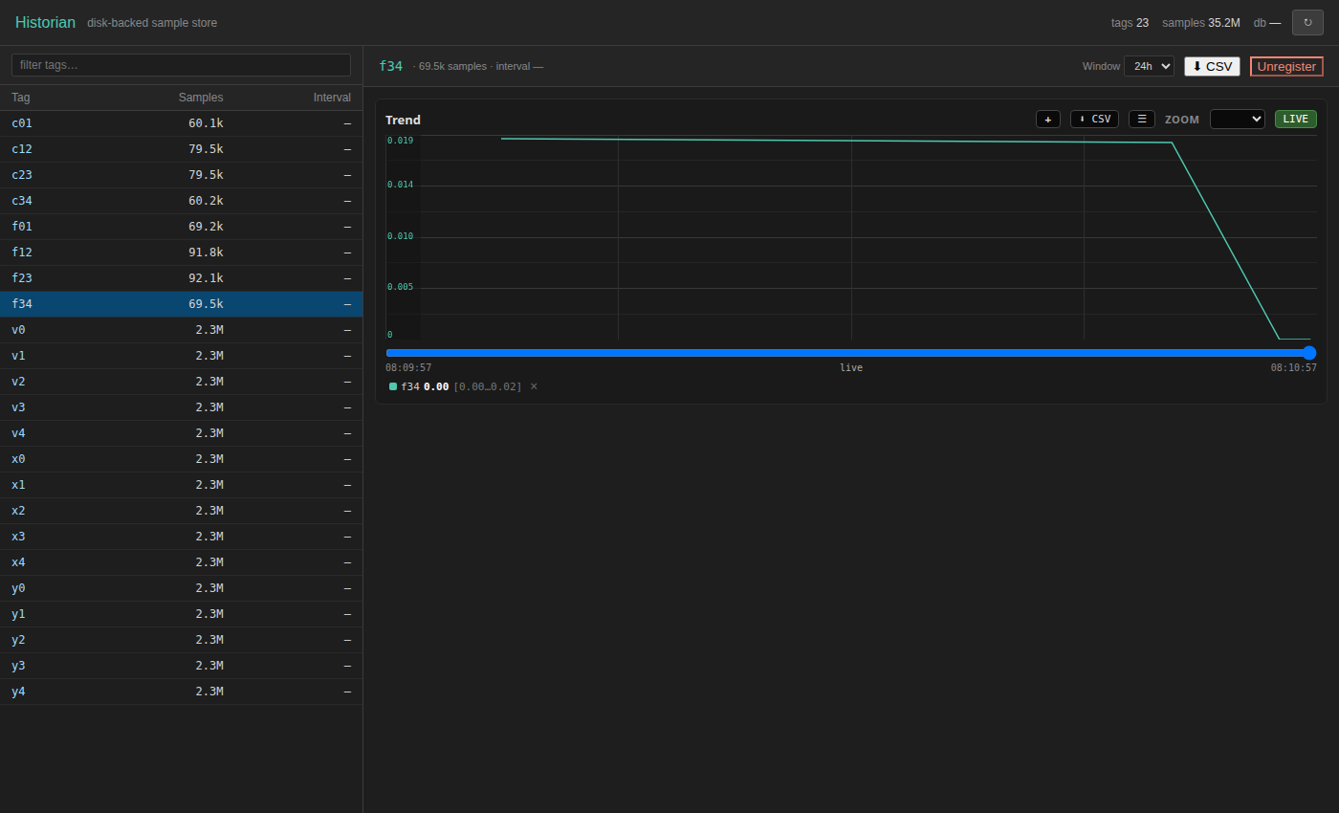The image size is (1339, 813).
Task: Click the 08:10:57 end timestamp
Action: (1293, 368)
